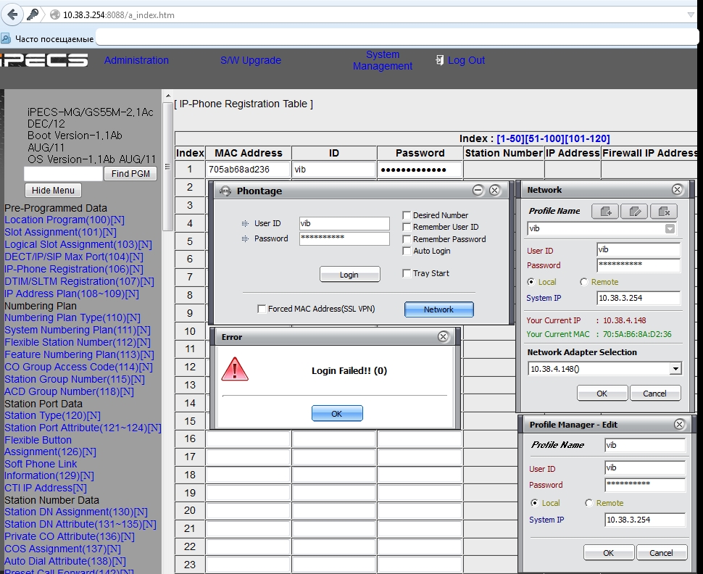Select the Remote radio button in Network panel
Viewport: 703px width, 574px height.
pos(584,282)
